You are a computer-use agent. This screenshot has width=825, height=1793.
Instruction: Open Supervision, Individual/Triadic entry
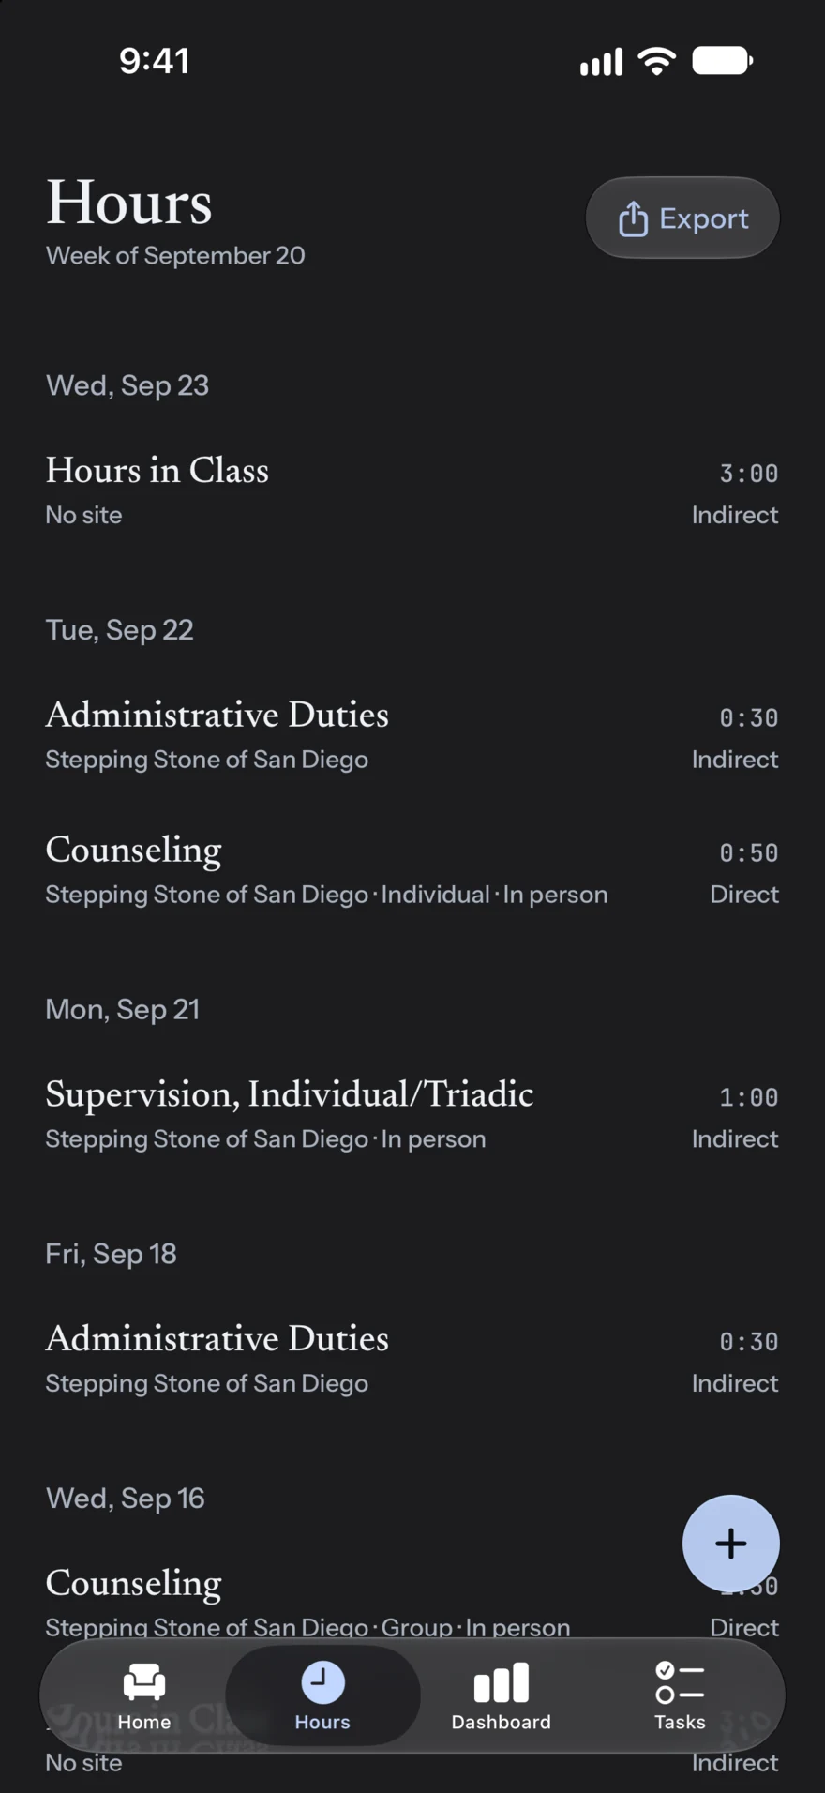[412, 1115]
